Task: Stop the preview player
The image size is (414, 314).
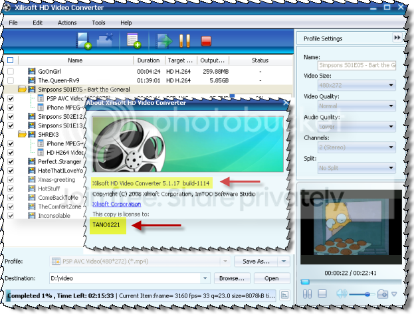Action: click(x=322, y=293)
